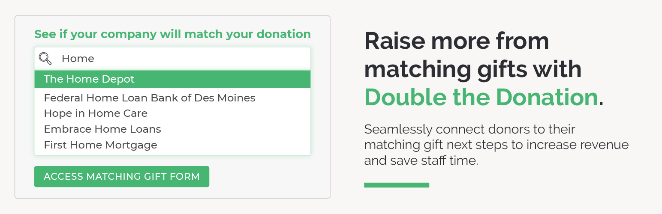
Task: Select The Home Depot suggestion
Action: (x=172, y=79)
